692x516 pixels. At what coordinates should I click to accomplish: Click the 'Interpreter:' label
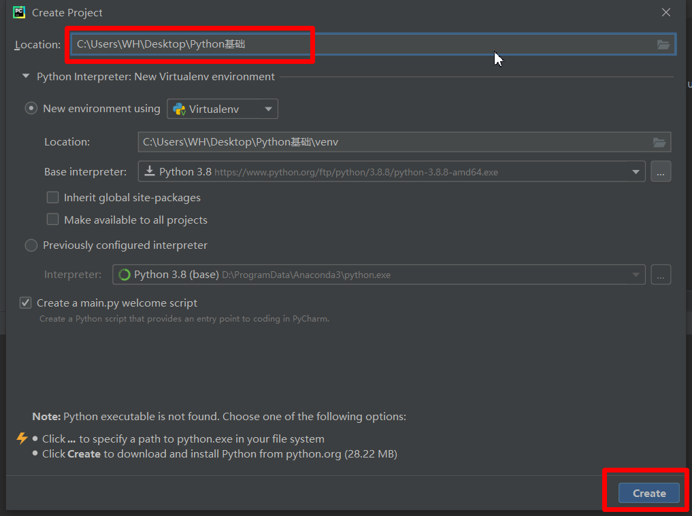coord(72,275)
